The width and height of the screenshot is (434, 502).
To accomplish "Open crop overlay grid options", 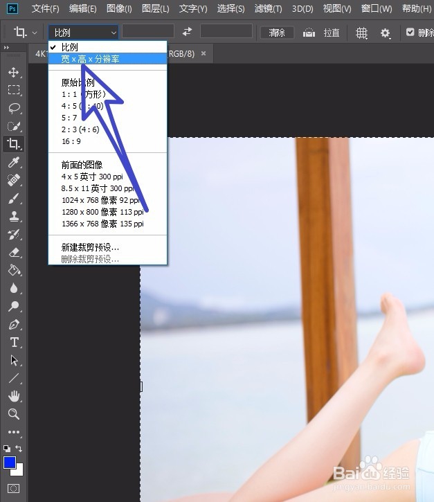I will tap(361, 33).
